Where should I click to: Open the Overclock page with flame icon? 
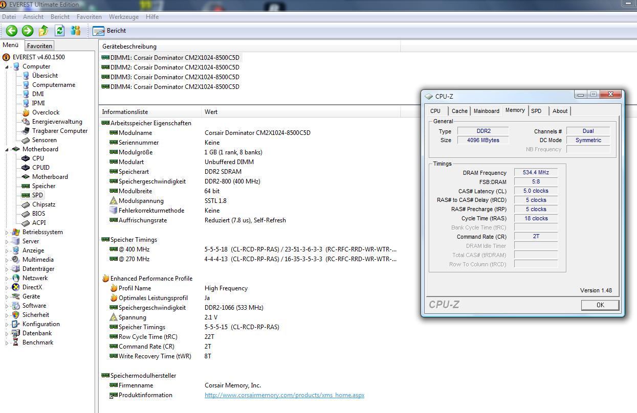[x=46, y=112]
